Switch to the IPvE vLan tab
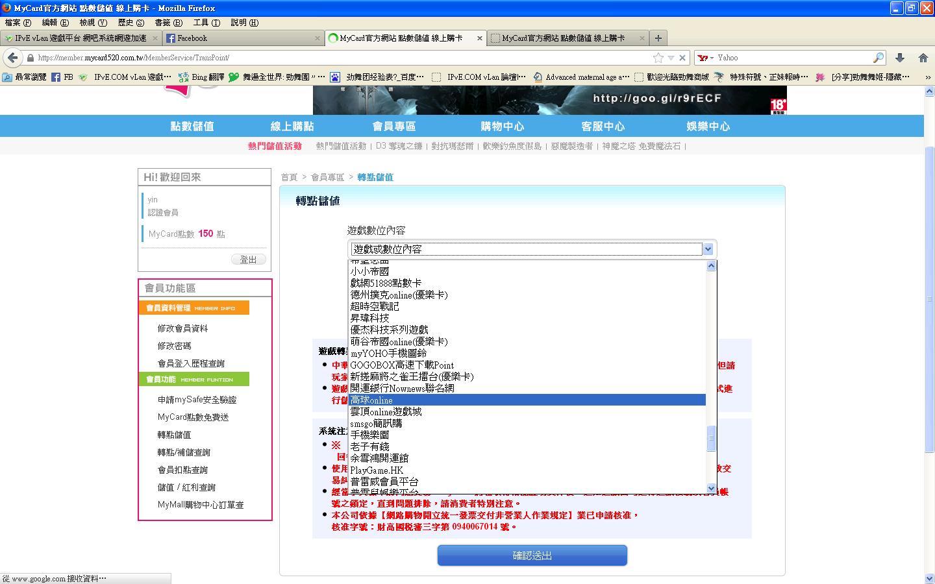Image resolution: width=935 pixels, height=584 pixels. (x=81, y=38)
